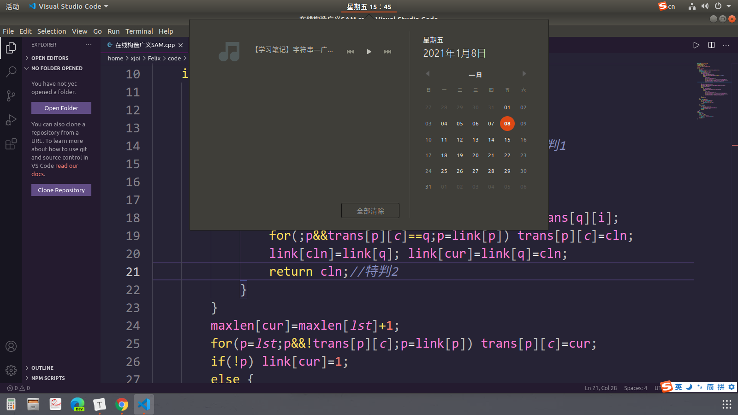The image size is (738, 415).
Task: Click the code breadcrumb segment
Action: click(174, 58)
